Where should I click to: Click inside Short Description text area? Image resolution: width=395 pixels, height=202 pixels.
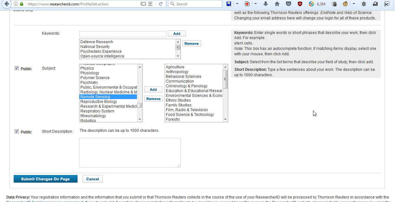tap(130, 152)
